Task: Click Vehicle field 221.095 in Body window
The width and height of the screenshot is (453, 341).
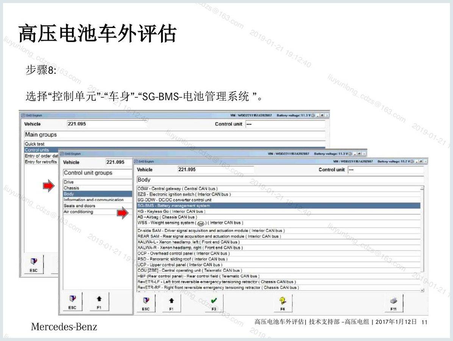Action: pyautogui.click(x=216, y=170)
